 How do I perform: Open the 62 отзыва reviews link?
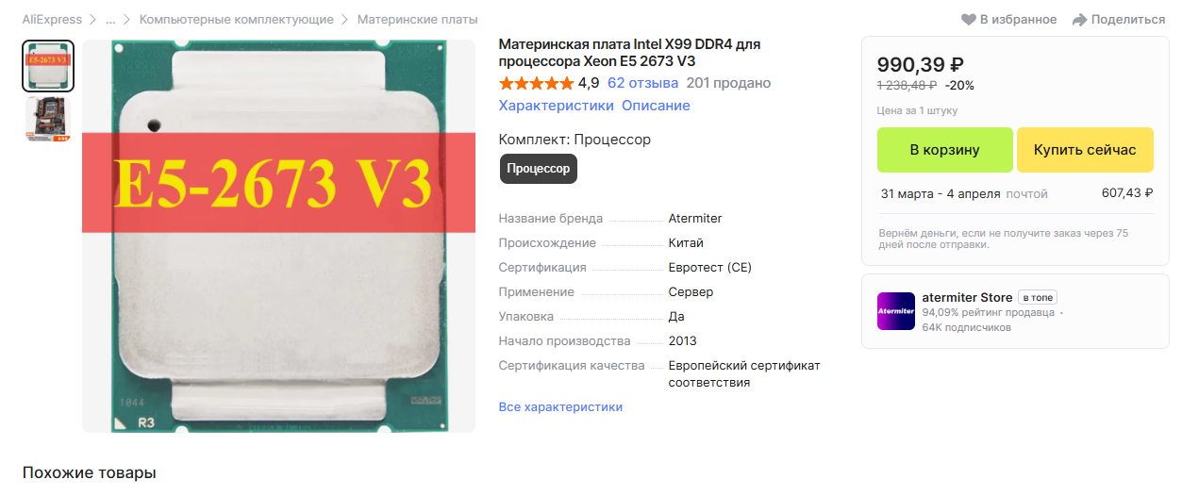643,83
